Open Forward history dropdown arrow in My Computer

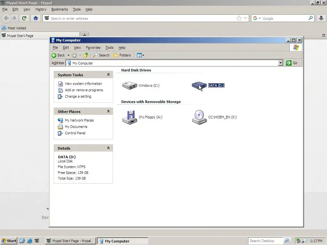pos(80,56)
